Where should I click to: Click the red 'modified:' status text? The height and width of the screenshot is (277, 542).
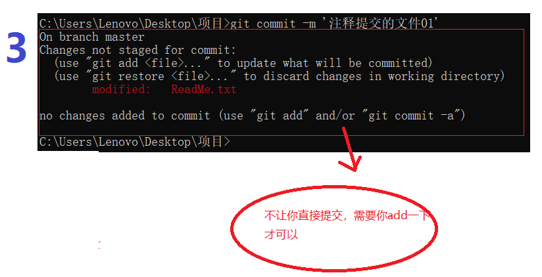pyautogui.click(x=121, y=89)
